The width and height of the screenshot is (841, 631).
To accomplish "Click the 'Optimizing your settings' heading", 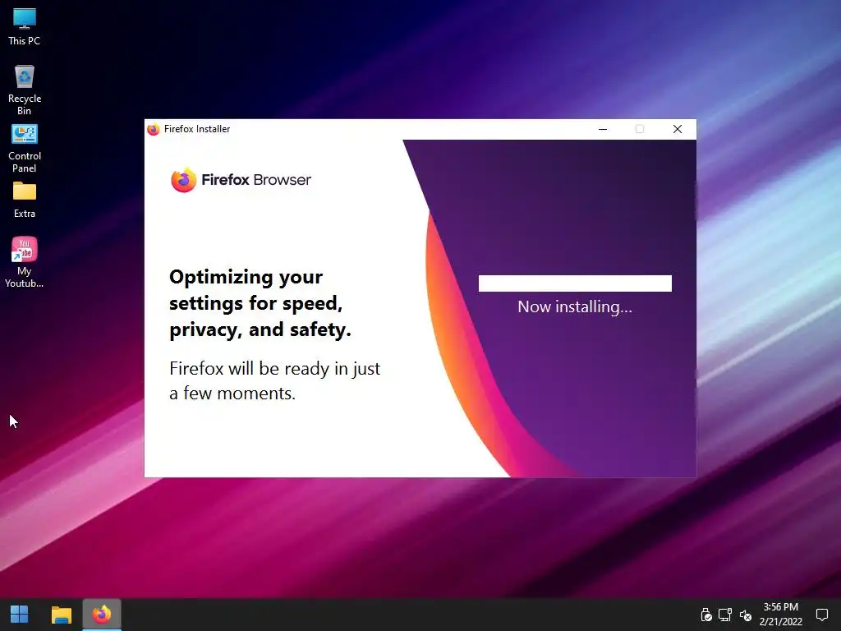I will (x=260, y=303).
